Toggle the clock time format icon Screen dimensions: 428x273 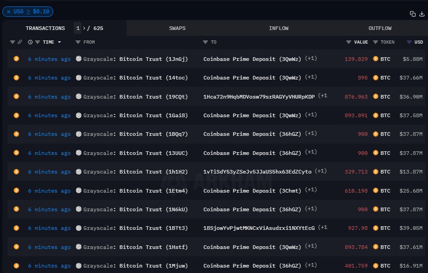pos(30,42)
